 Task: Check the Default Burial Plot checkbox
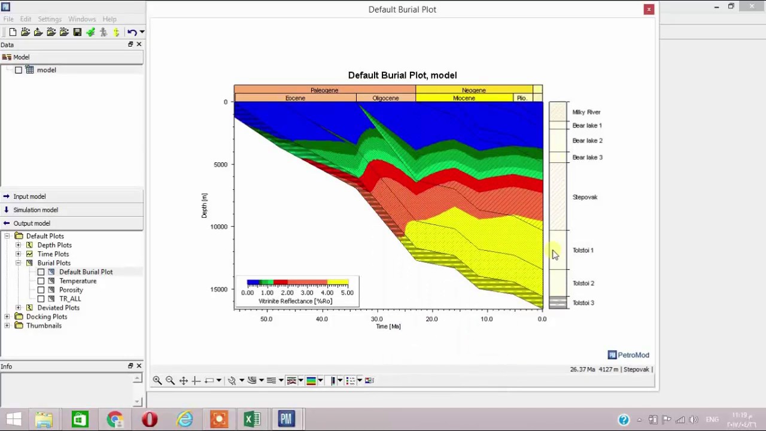(x=41, y=272)
